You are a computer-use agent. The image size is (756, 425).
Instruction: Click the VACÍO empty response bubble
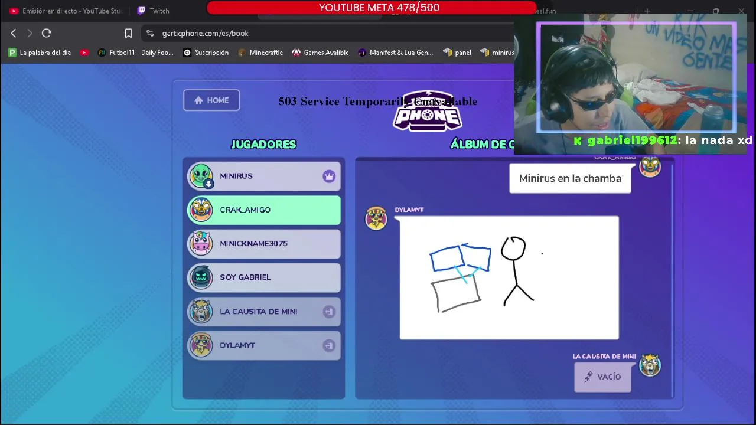coord(602,377)
